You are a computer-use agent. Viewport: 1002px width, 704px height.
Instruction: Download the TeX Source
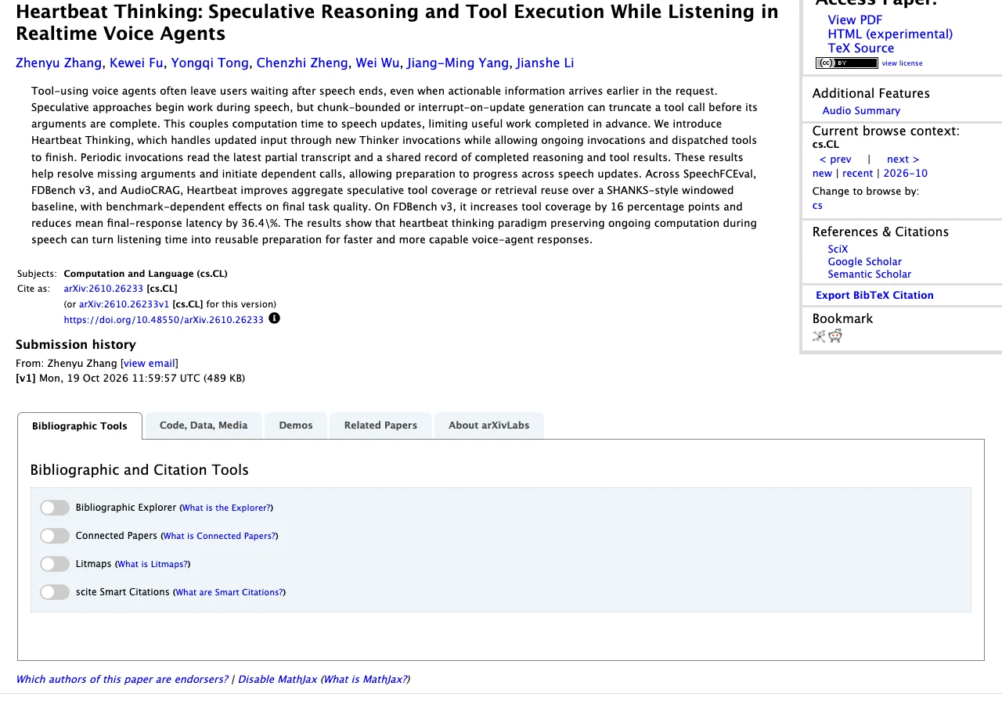[x=860, y=48]
